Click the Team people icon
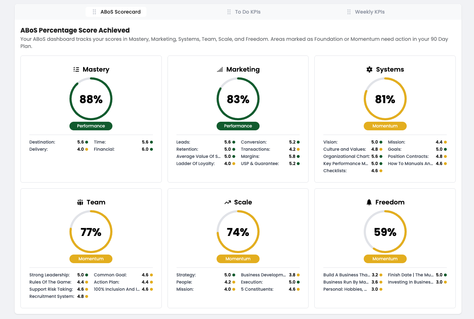 (80, 202)
